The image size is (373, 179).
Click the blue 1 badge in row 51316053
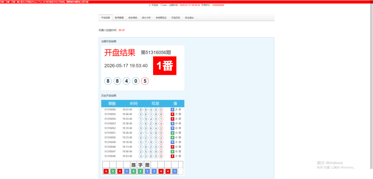tap(172, 124)
